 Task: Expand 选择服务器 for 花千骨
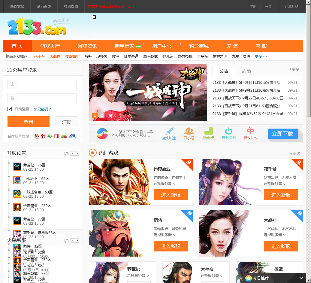click(x=274, y=183)
